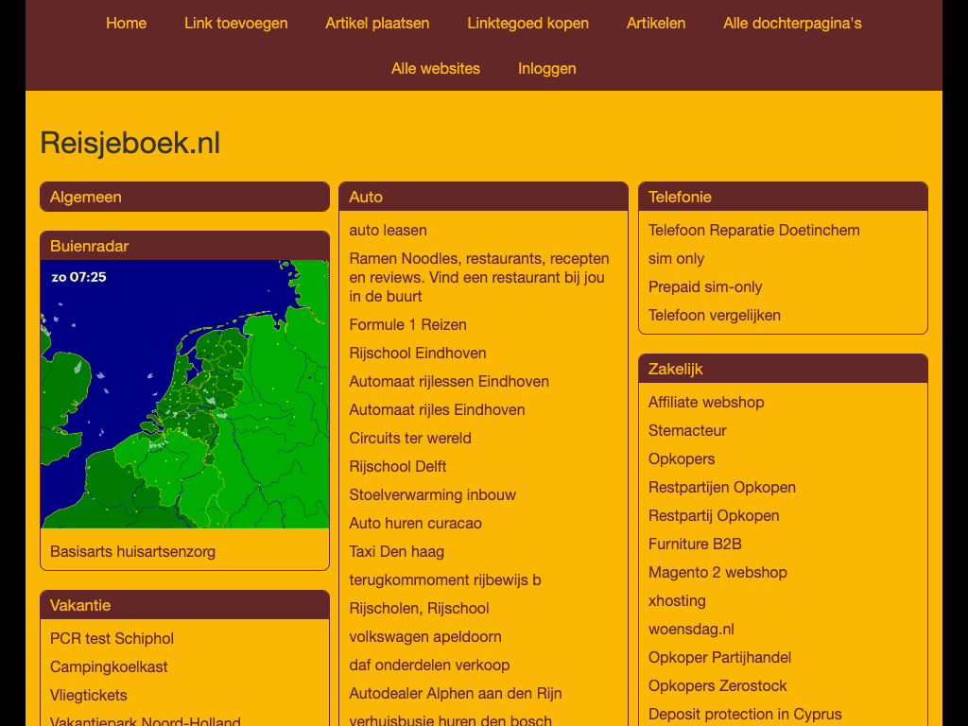
Task: Open Taxi Den haag link
Action: click(396, 551)
